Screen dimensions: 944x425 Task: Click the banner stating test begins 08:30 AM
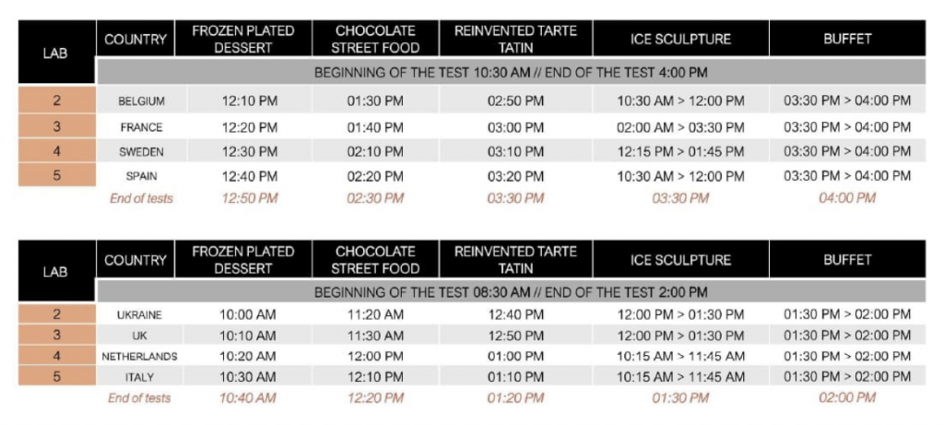(x=511, y=293)
